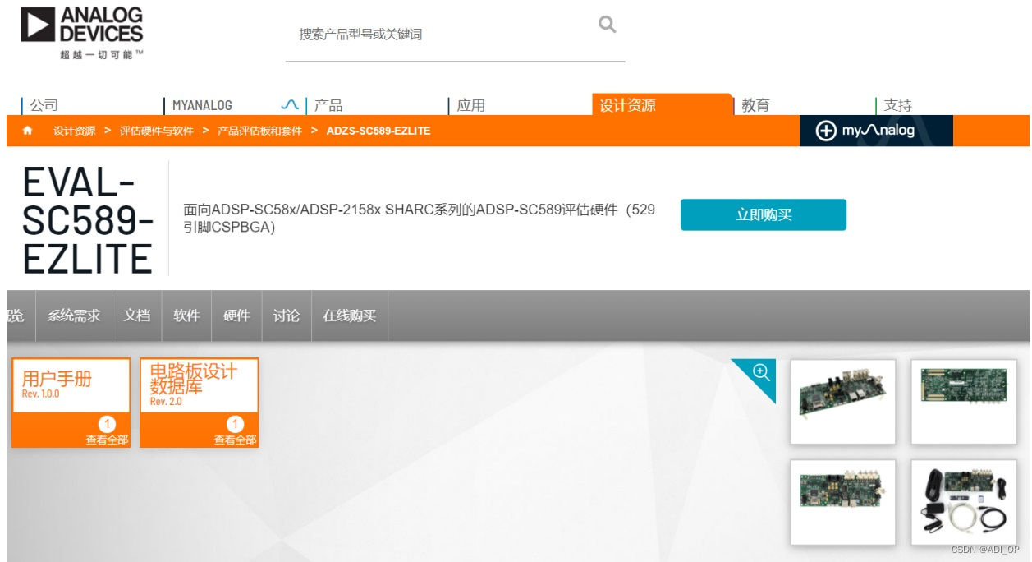This screenshot has width=1032, height=562.
Task: Go to 产品评估板和套件 breadcrumb link
Action: point(259,131)
